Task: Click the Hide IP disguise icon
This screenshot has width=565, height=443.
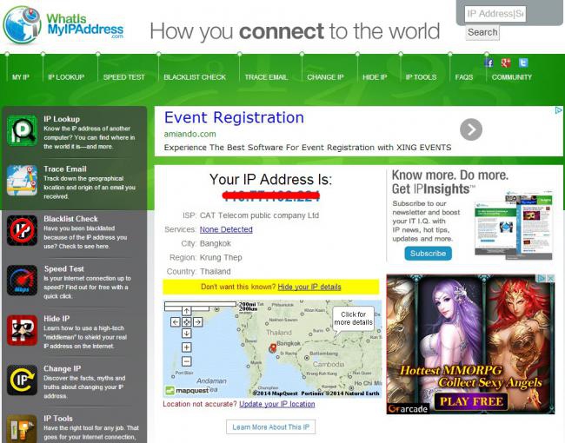Action: (x=22, y=330)
